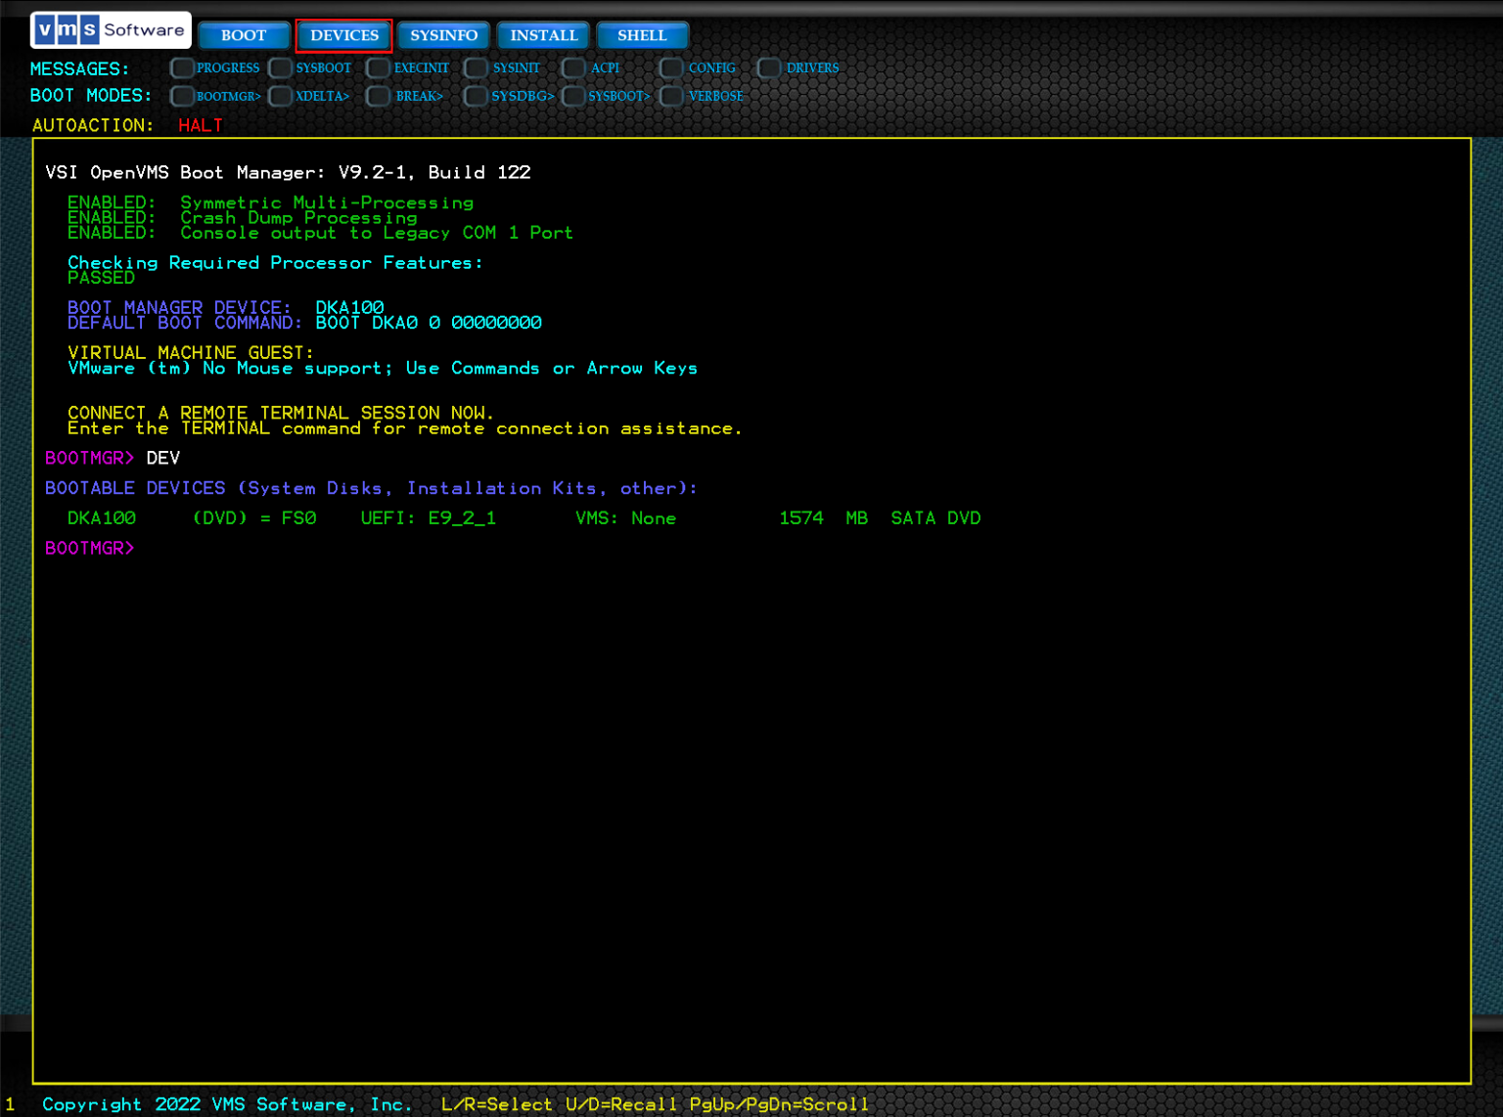
Task: Enable ACPI message logging
Action: [x=573, y=67]
